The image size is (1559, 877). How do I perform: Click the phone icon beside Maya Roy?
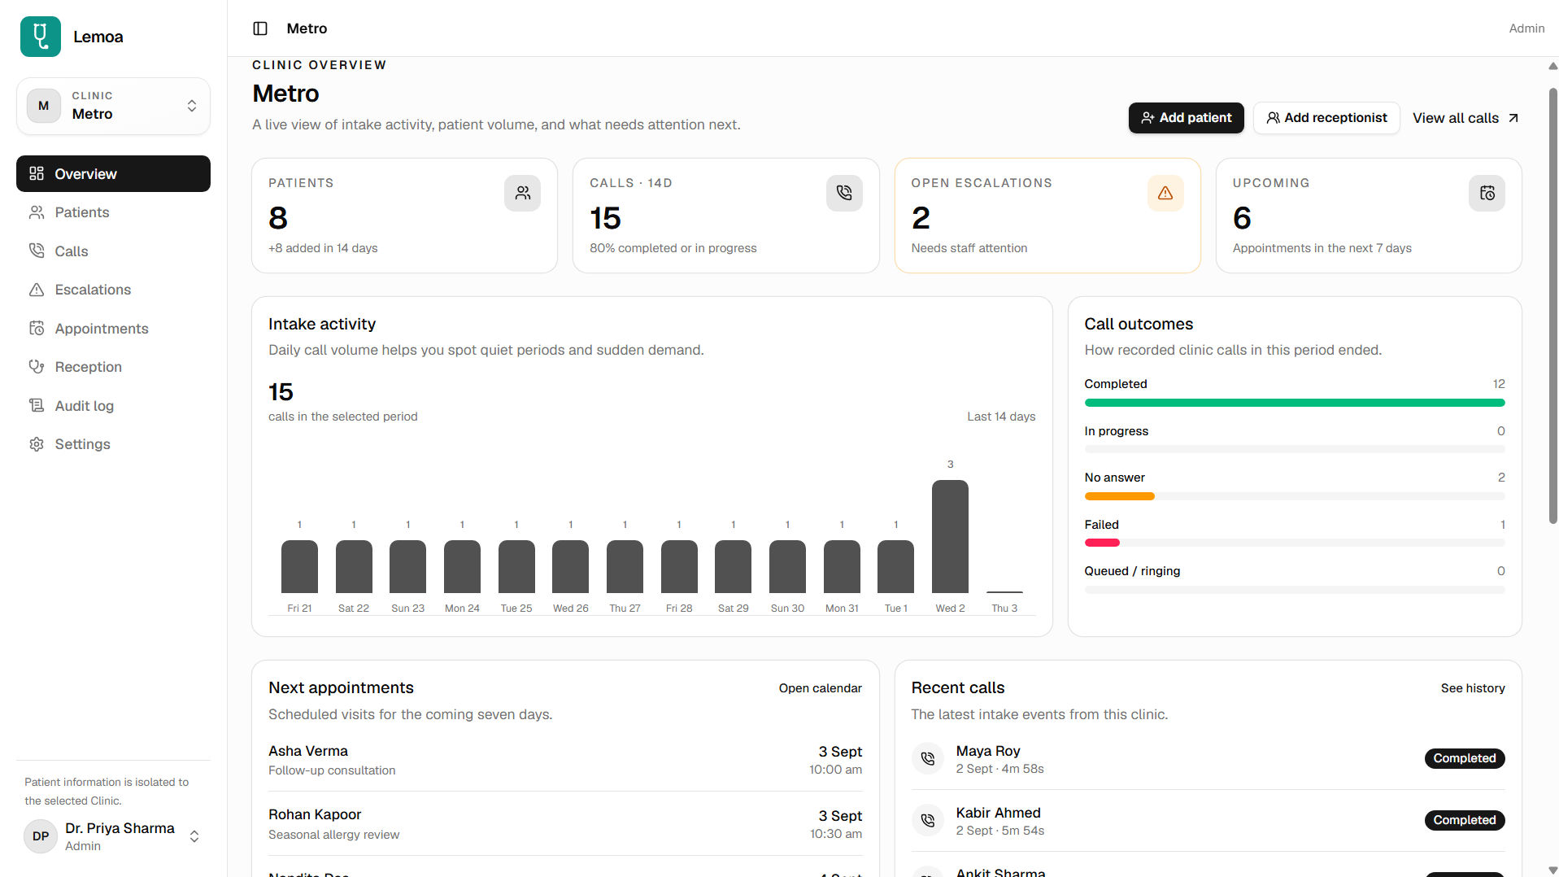click(x=928, y=758)
